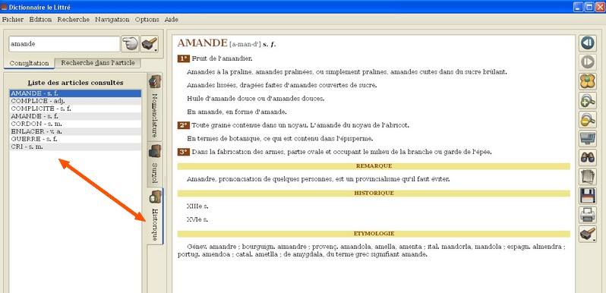Click the hammer preferences icon beside the search field

(x=150, y=44)
